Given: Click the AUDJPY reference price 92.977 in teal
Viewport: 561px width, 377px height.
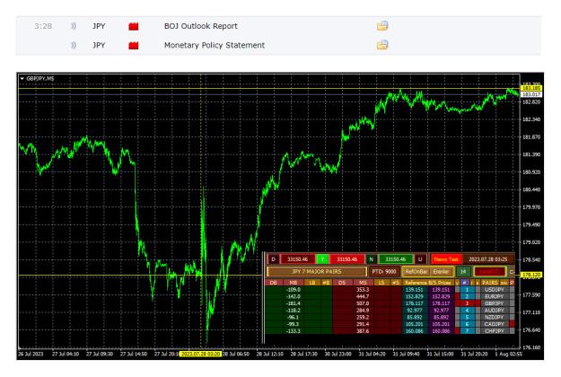Looking at the screenshot, I should point(415,311).
